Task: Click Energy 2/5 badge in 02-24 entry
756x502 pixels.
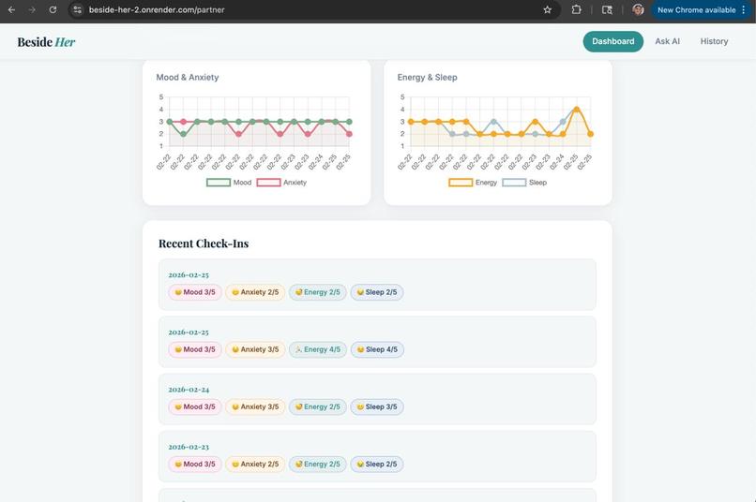Action: [x=317, y=406]
